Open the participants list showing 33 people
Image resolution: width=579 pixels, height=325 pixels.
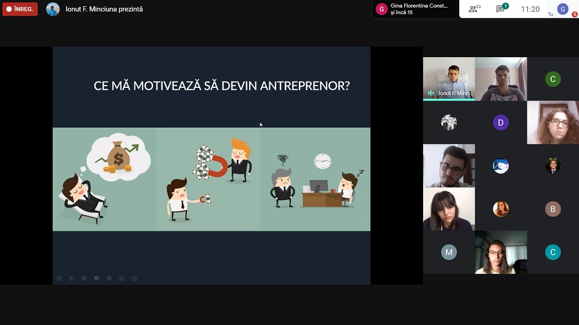click(x=475, y=9)
